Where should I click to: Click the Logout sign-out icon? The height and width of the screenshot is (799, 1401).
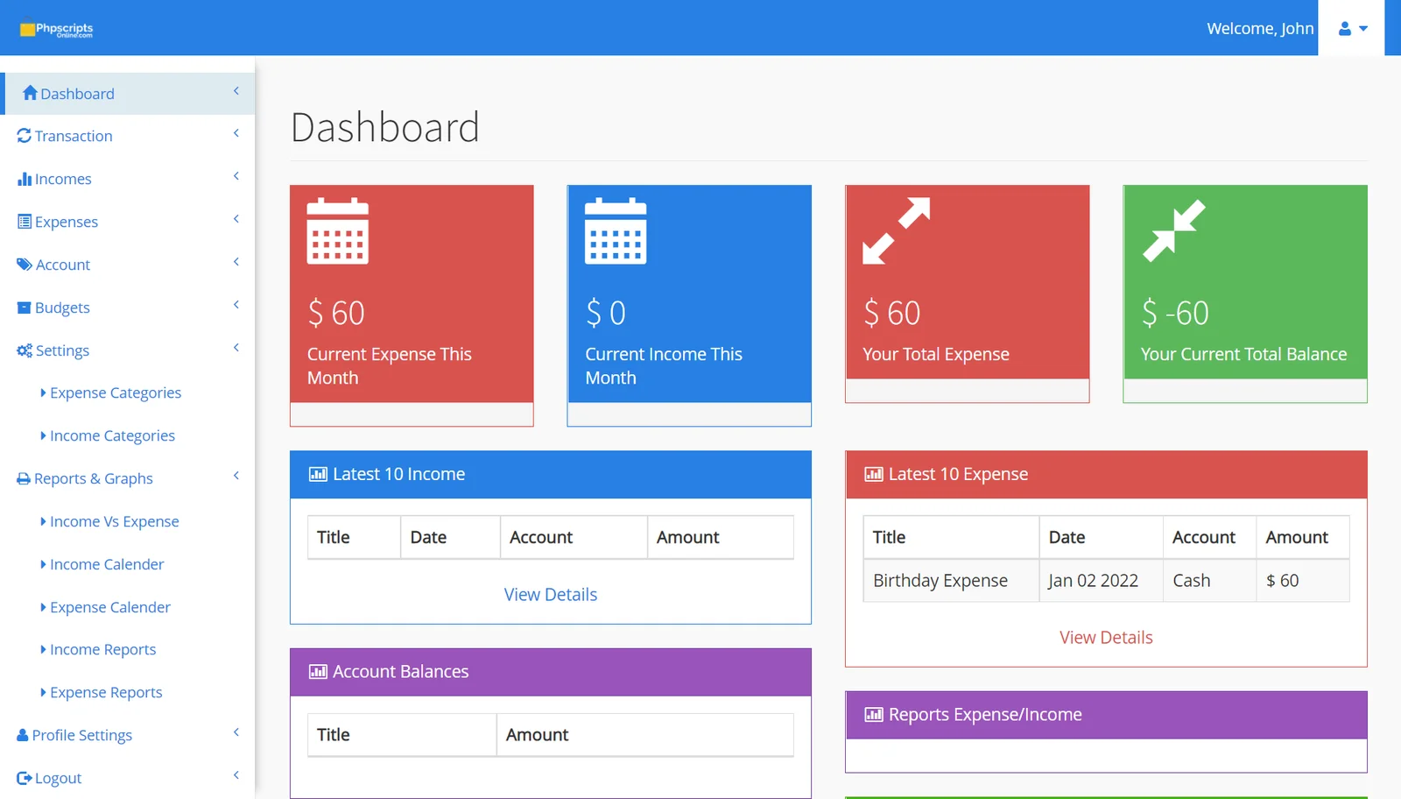(25, 778)
